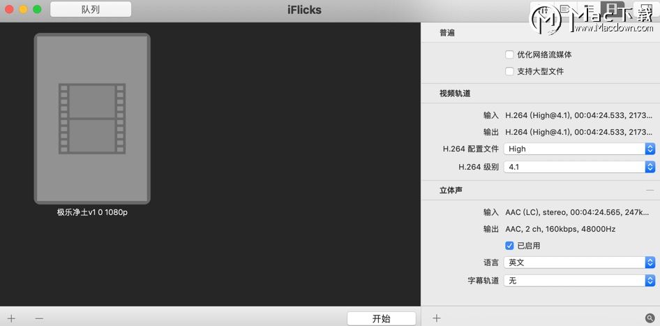
Task: Switch to the metadata tag tab icon
Action: coord(565,9)
